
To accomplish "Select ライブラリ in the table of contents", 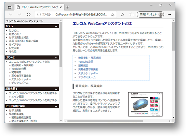I will point(15,45).
